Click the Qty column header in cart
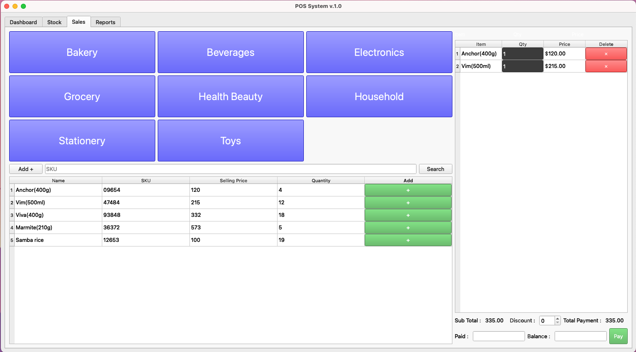This screenshot has width=636, height=352. coord(523,44)
